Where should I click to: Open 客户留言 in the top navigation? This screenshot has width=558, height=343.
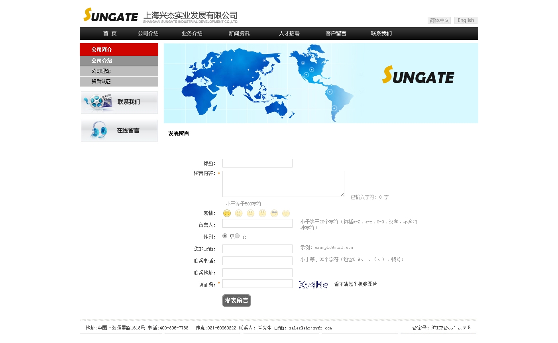click(336, 34)
